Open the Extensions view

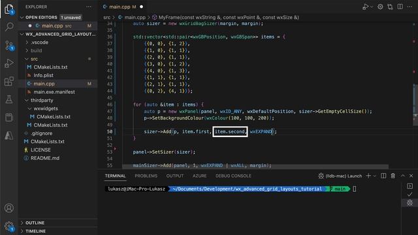point(9,81)
